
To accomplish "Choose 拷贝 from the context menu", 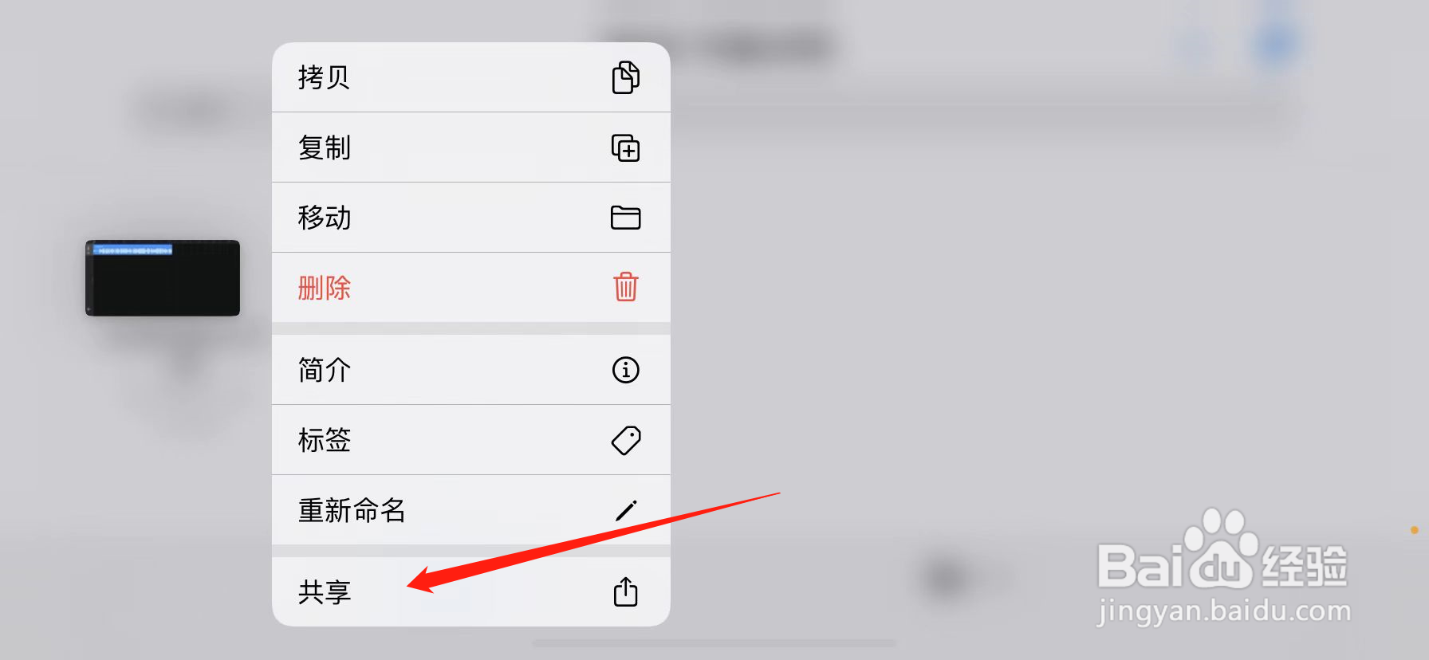I will click(x=471, y=77).
